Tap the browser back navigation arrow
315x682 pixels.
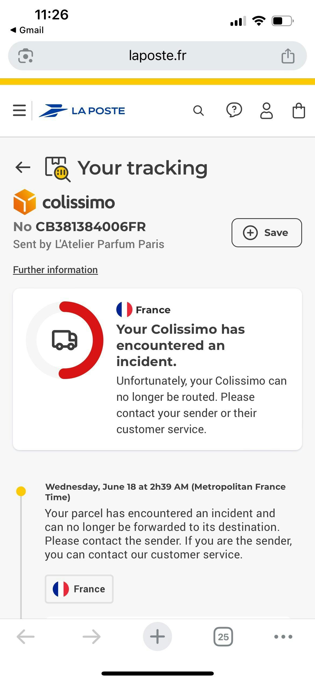26,637
